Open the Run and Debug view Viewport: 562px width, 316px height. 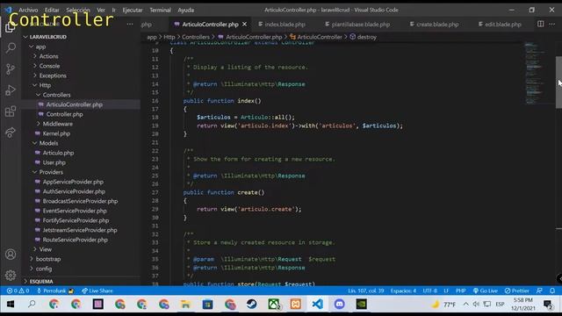click(x=11, y=90)
